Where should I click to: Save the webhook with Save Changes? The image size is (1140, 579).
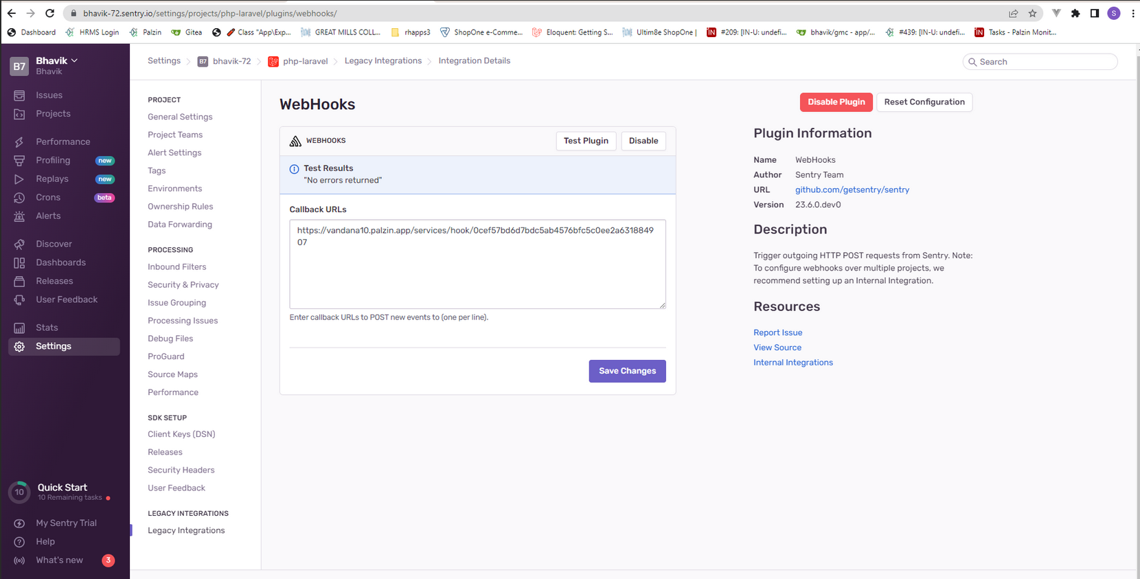point(627,371)
